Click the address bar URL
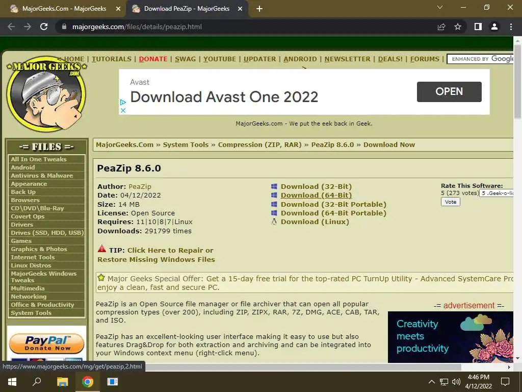Image resolution: width=522 pixels, height=392 pixels. (137, 27)
